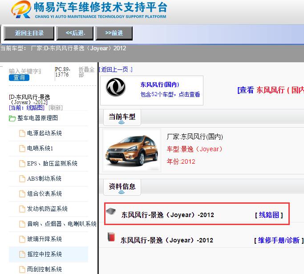Click the blue chevron under 资料信息 tab
This screenshot has height=274, width=304.
[122, 192]
